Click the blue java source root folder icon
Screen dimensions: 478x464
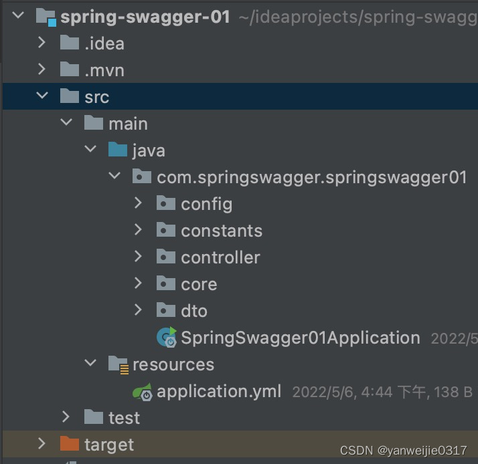click(x=118, y=150)
